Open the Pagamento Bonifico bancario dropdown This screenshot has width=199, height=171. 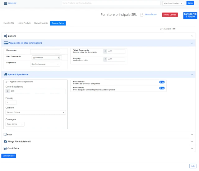pyautogui.click(x=45, y=64)
